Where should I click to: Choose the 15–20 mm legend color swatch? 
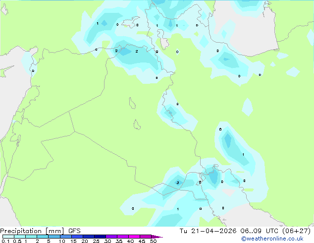point(77,237)
